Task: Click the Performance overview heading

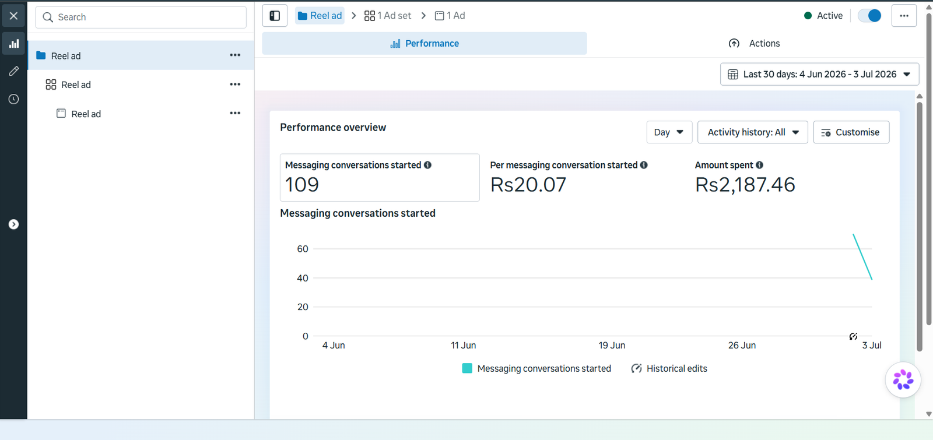Action: tap(333, 128)
